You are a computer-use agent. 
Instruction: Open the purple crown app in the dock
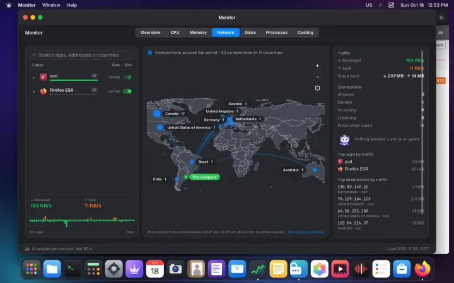click(134, 269)
